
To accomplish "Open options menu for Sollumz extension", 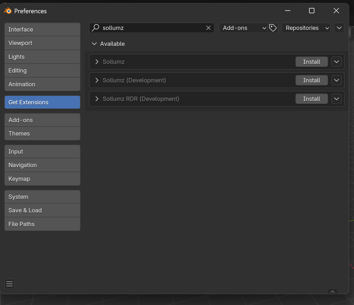I will 336,62.
